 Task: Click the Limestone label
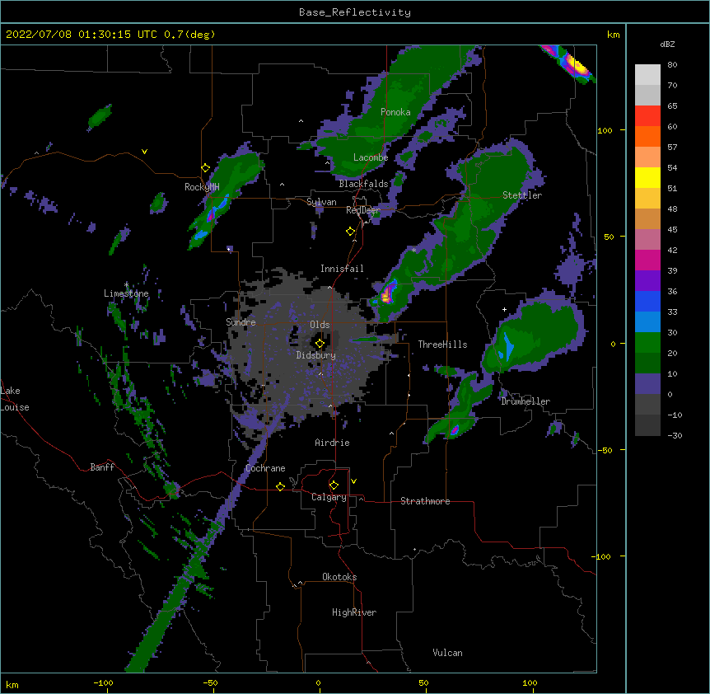[x=126, y=293]
